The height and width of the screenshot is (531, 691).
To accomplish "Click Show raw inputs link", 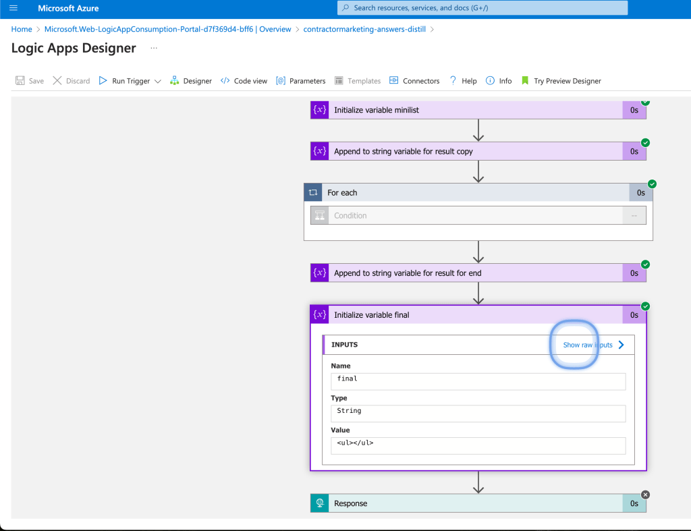I will tap(588, 345).
